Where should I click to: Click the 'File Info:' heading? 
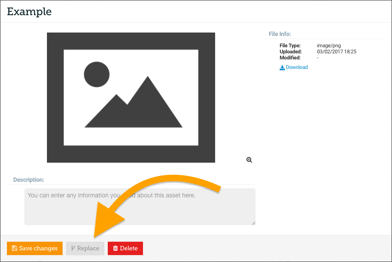click(x=280, y=34)
